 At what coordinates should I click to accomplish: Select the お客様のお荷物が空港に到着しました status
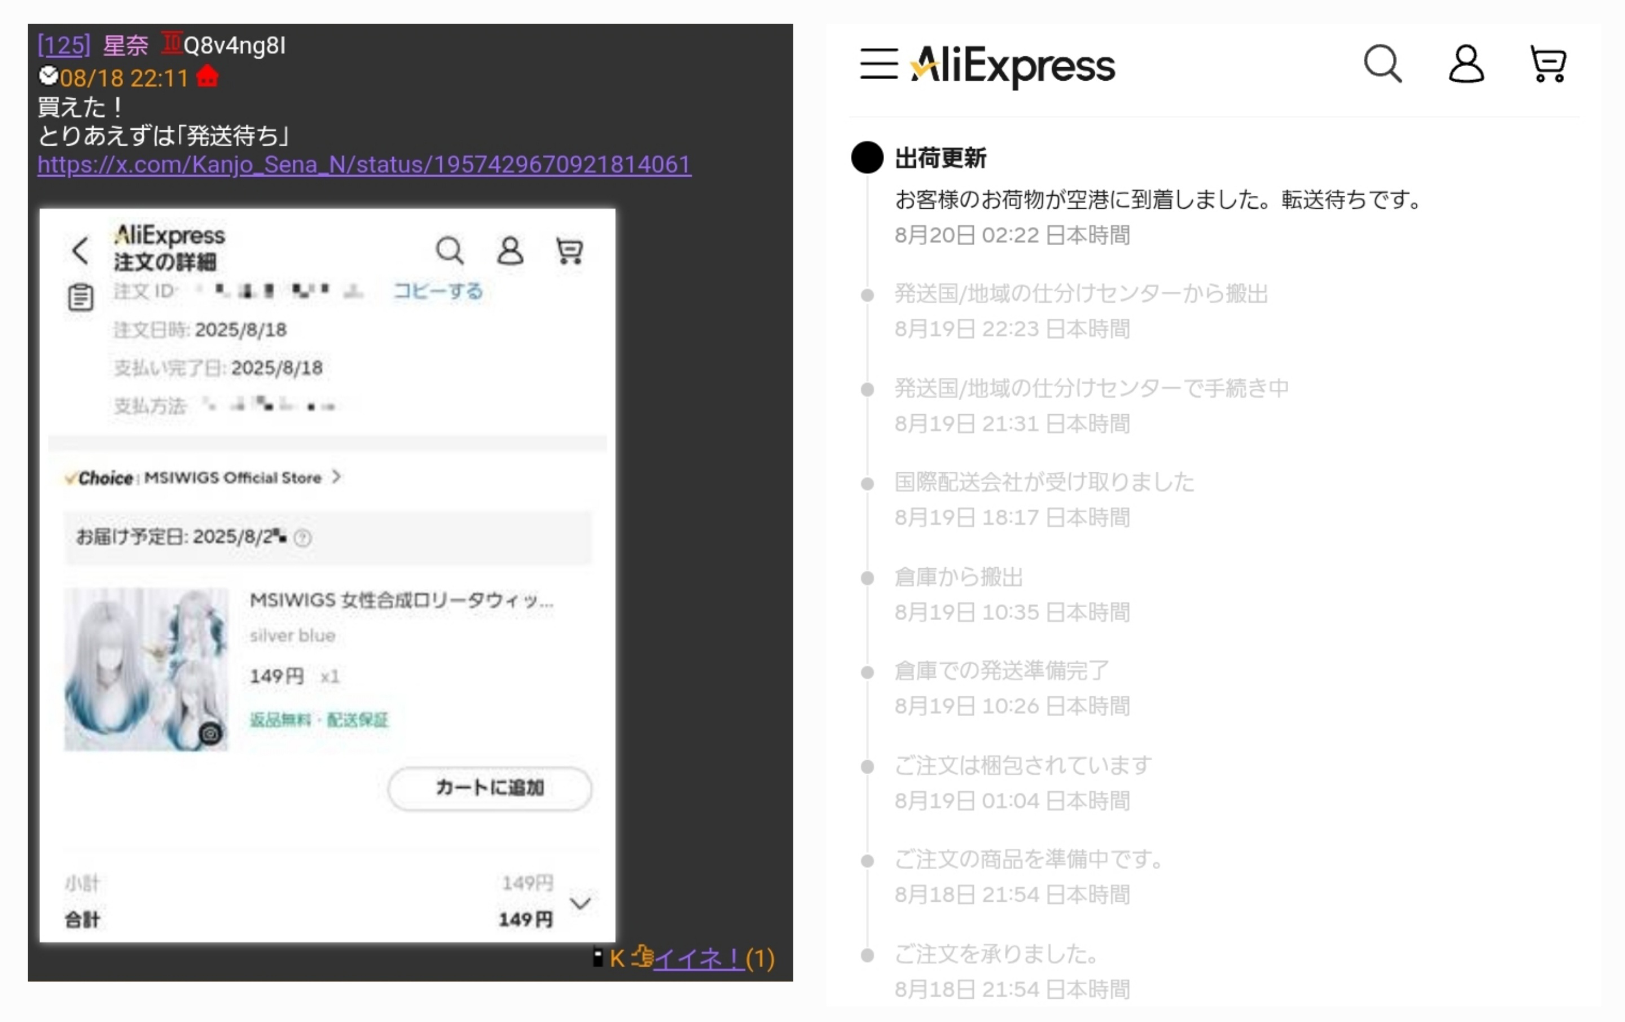tap(1158, 199)
